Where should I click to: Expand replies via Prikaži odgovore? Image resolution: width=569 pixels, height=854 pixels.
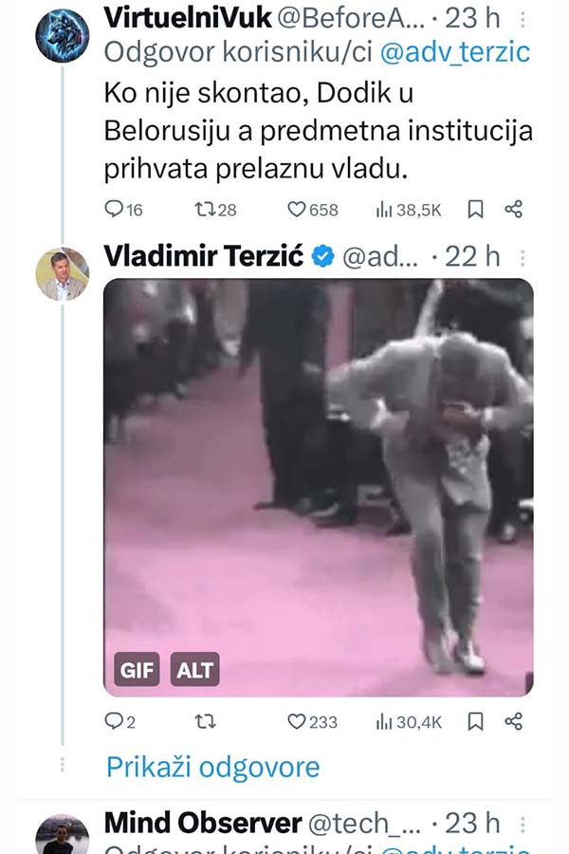212,768
